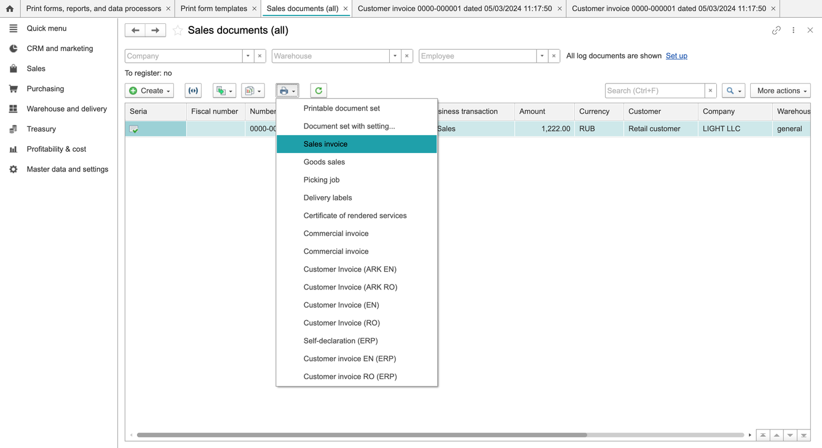Select Self-declaration (ERP) print form
The width and height of the screenshot is (822, 448).
pos(357,340)
